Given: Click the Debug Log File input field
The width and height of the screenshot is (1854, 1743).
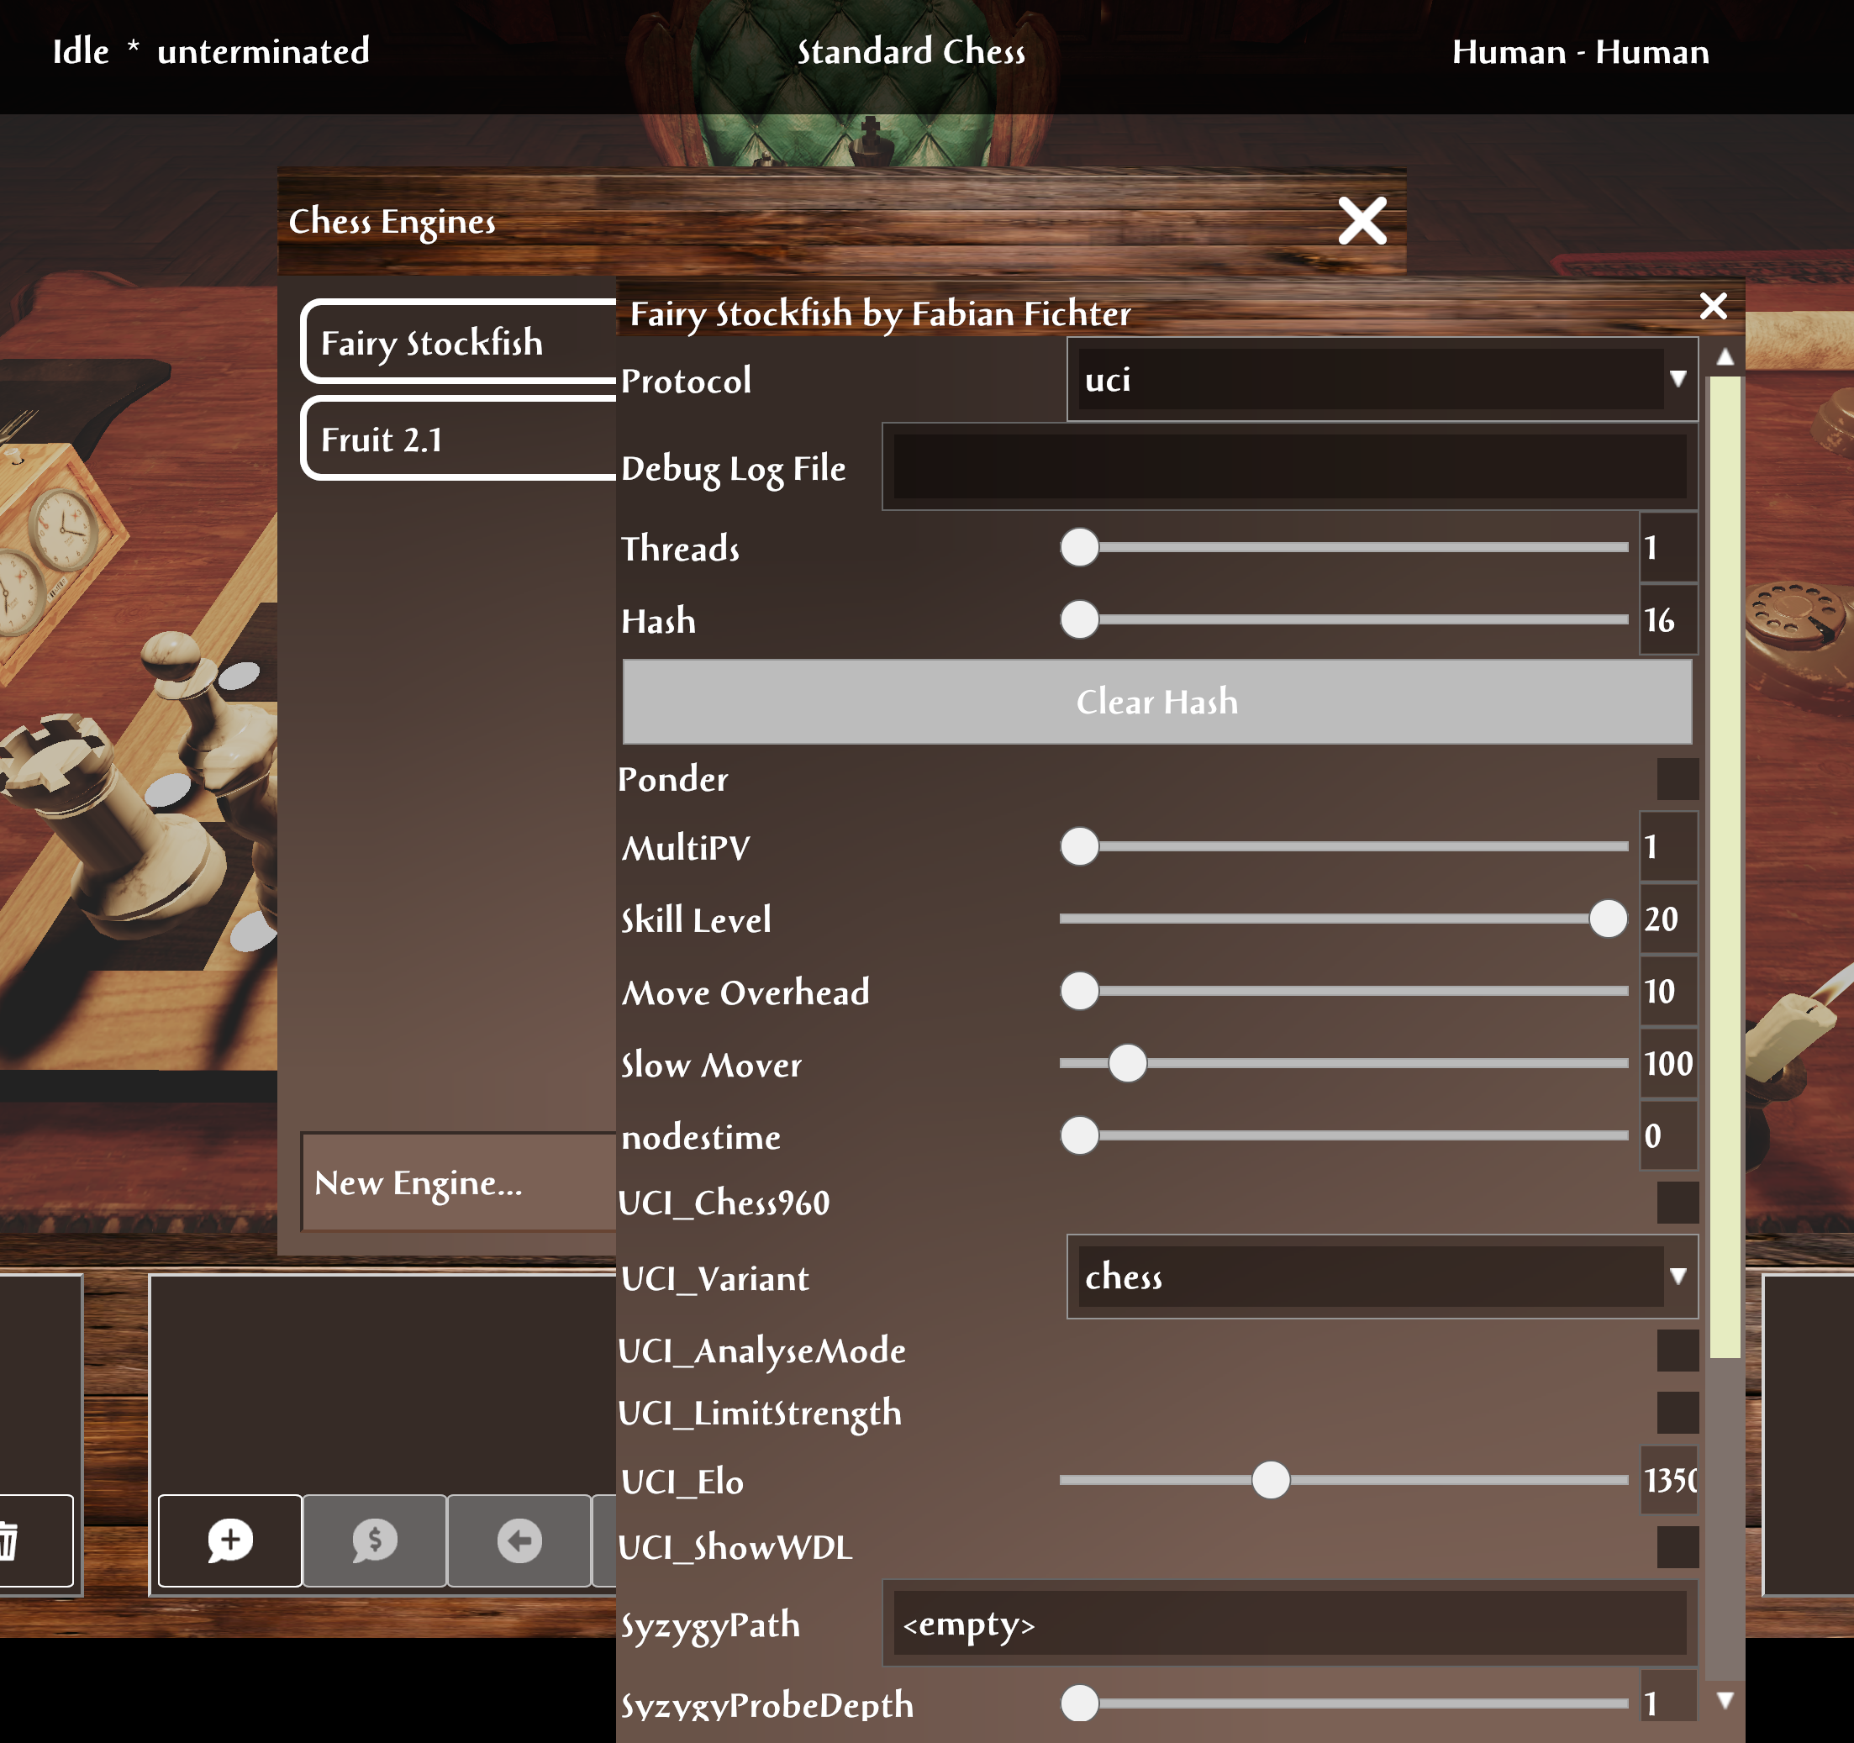Looking at the screenshot, I should tap(1290, 466).
